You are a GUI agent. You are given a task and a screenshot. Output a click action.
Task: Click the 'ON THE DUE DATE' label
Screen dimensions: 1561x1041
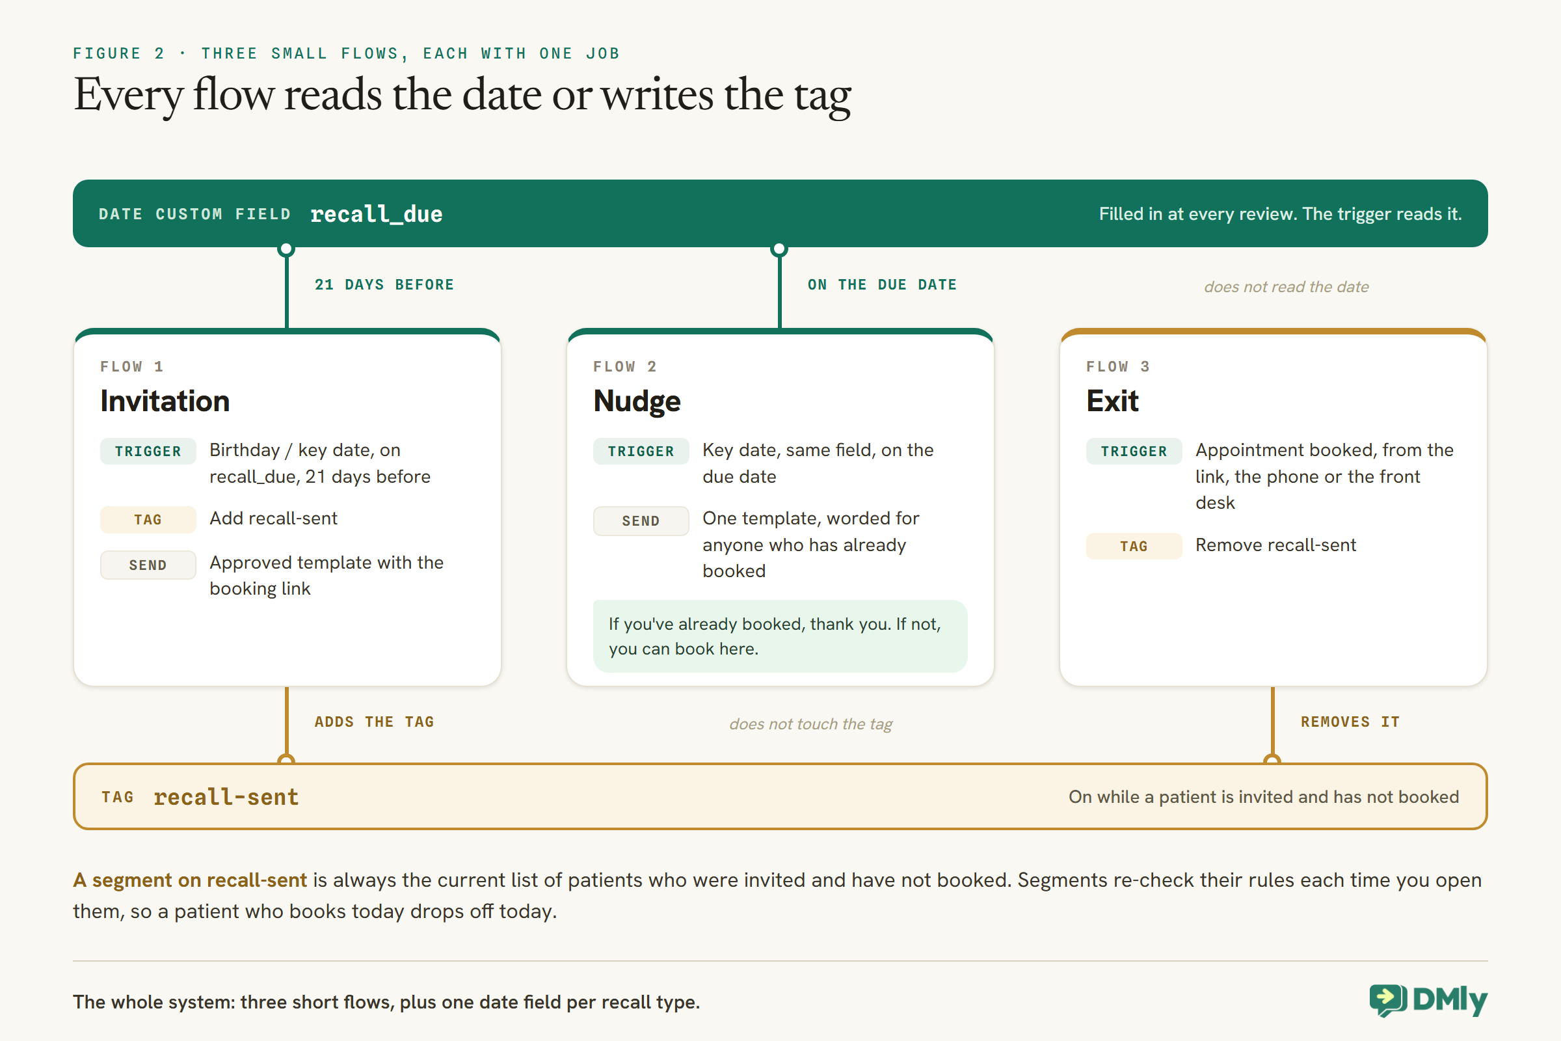click(x=882, y=285)
